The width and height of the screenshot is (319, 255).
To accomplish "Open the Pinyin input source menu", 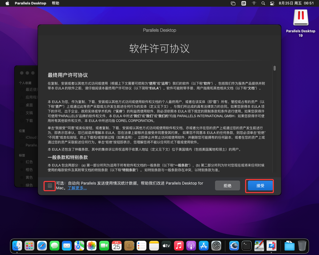I will tap(244, 3).
